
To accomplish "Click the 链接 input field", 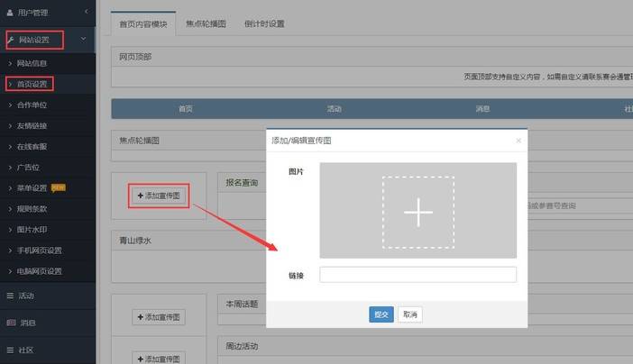I will coord(417,275).
